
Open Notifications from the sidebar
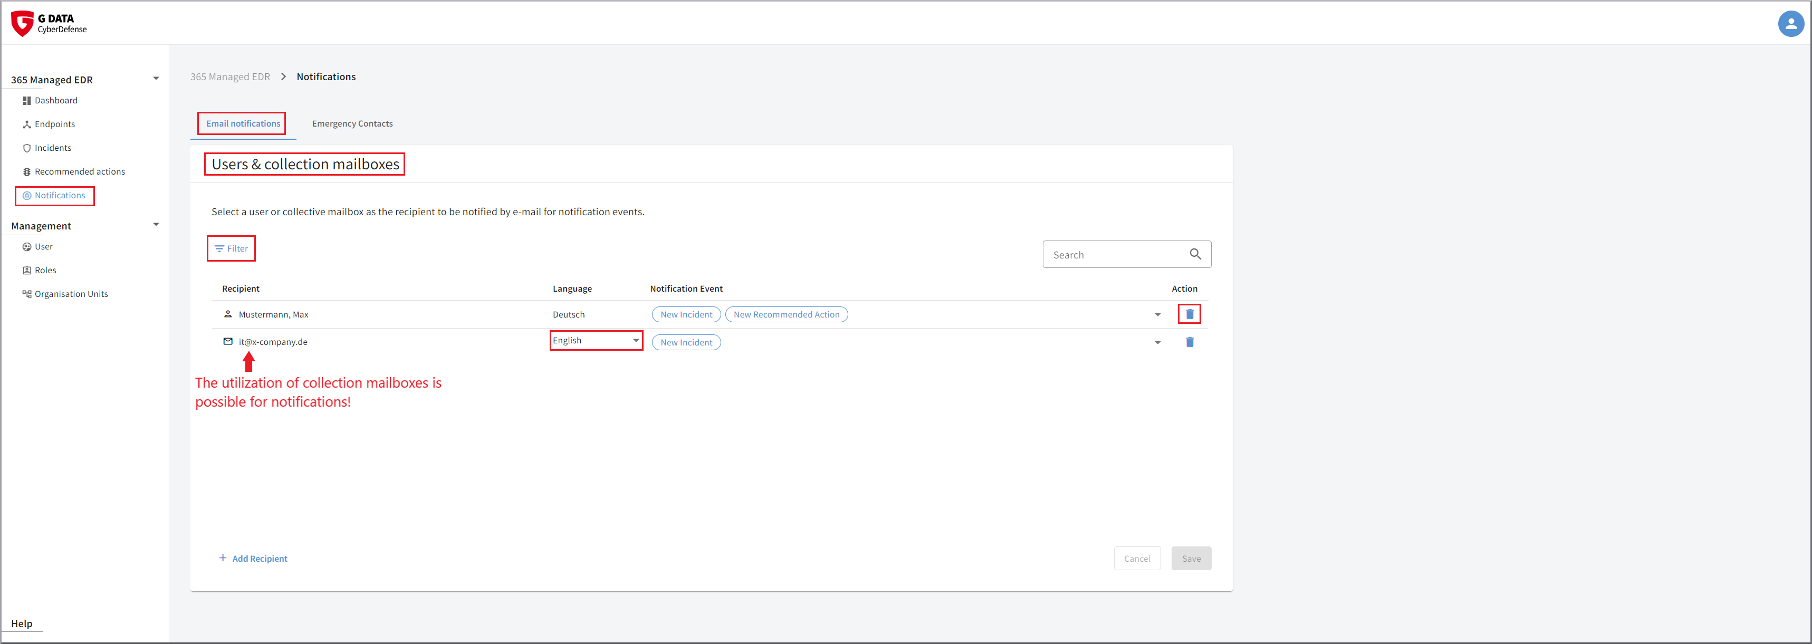pos(60,196)
